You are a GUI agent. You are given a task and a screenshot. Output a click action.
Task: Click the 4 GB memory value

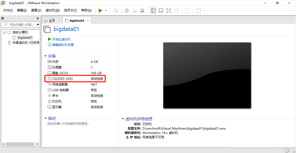tap(94, 62)
